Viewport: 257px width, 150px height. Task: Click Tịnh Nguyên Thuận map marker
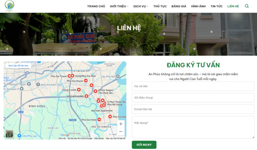(x=29, y=84)
